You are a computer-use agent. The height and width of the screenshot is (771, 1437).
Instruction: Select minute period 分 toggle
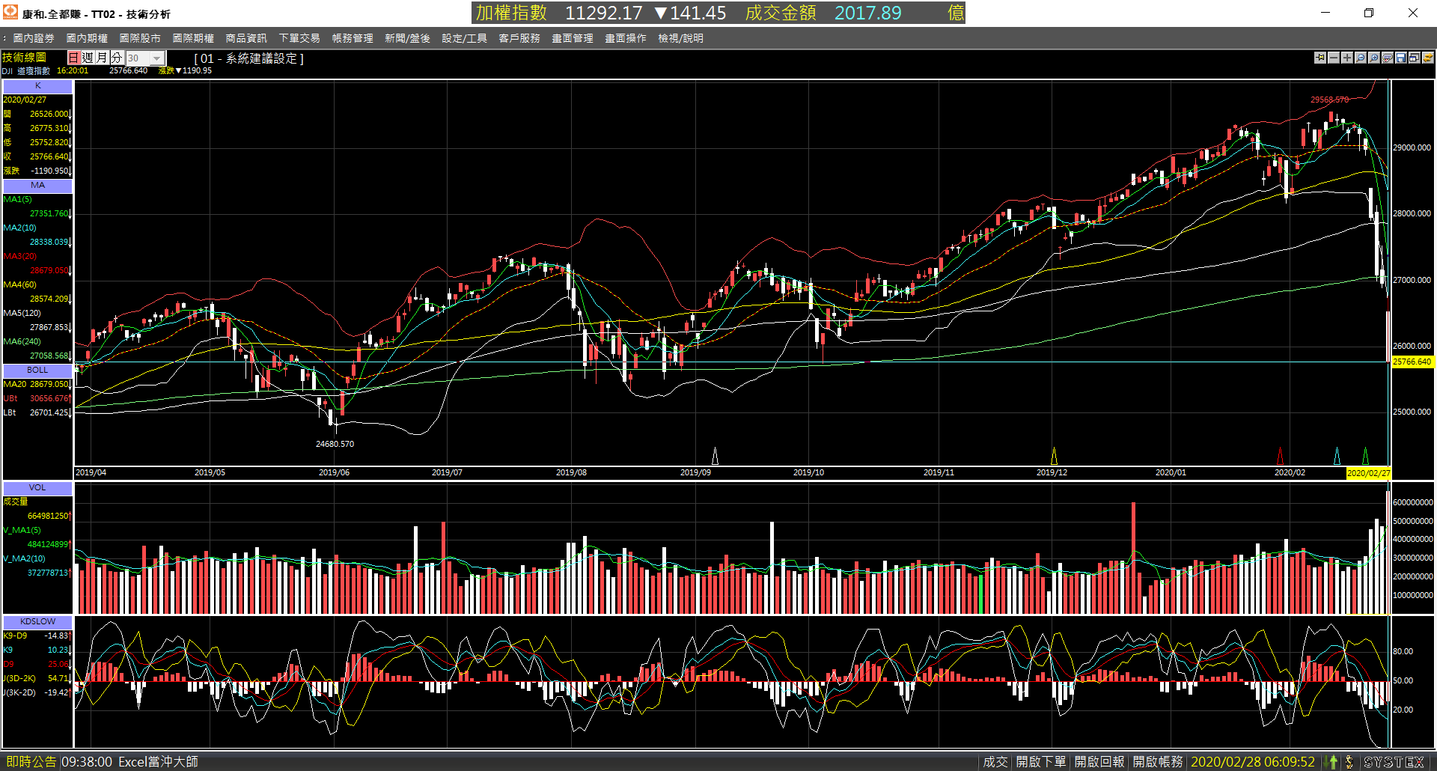(116, 58)
